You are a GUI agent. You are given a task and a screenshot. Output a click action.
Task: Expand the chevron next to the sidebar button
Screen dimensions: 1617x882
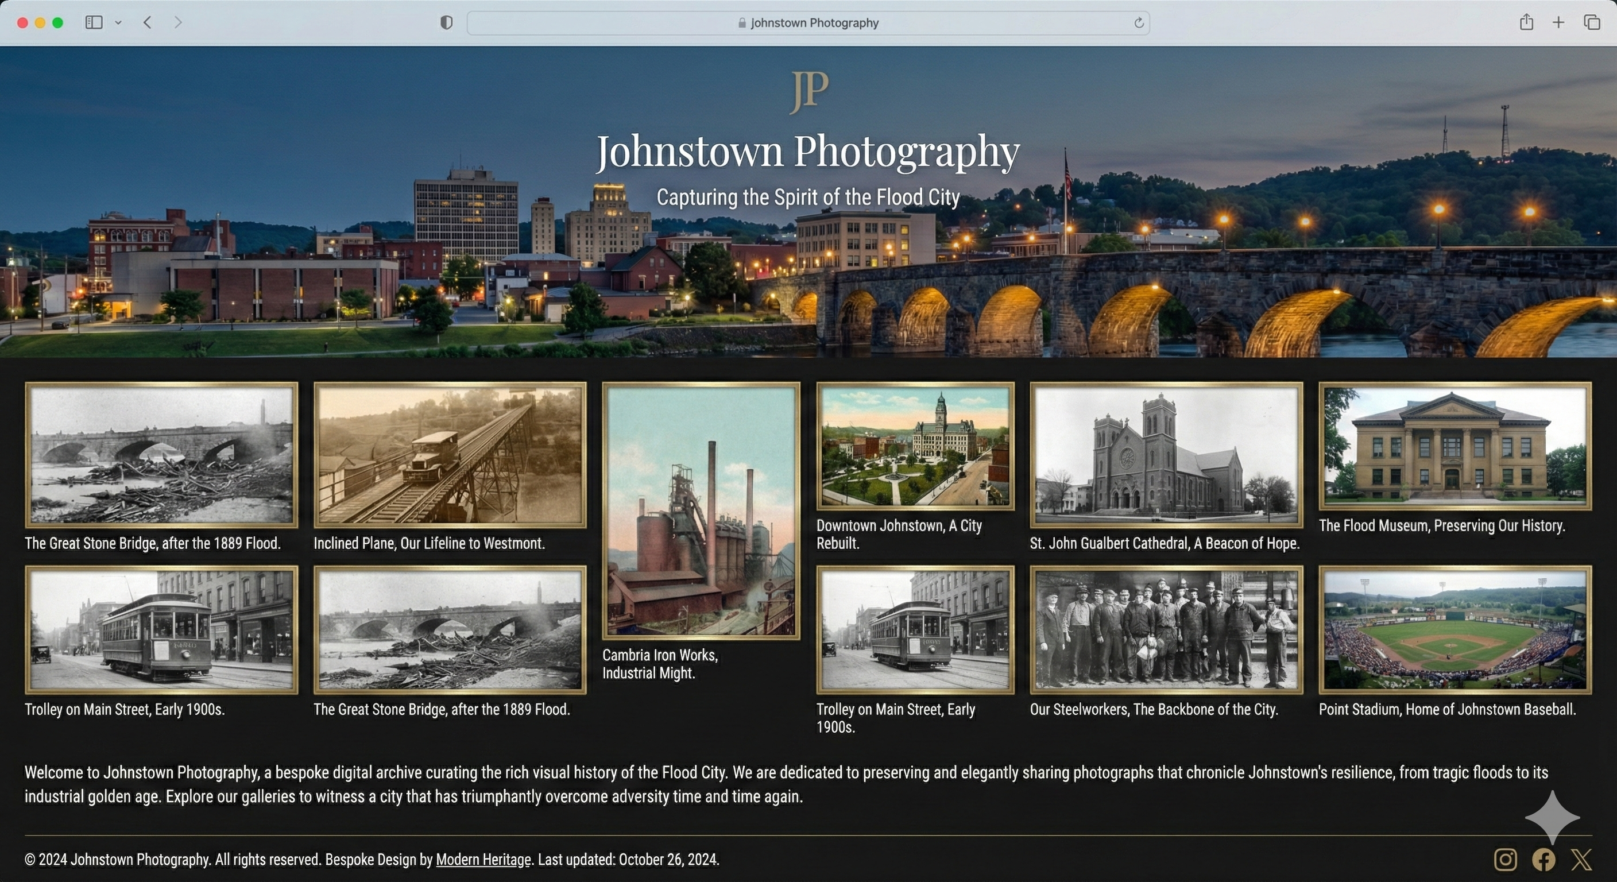(x=119, y=22)
